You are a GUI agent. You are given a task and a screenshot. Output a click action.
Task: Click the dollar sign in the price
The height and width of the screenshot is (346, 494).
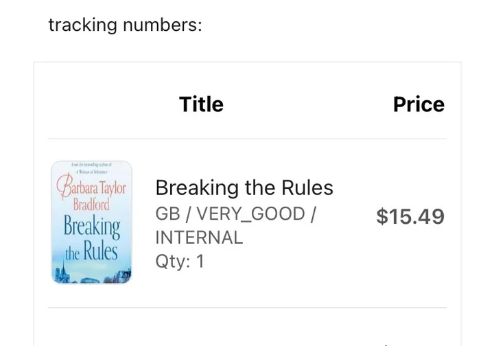coord(382,216)
